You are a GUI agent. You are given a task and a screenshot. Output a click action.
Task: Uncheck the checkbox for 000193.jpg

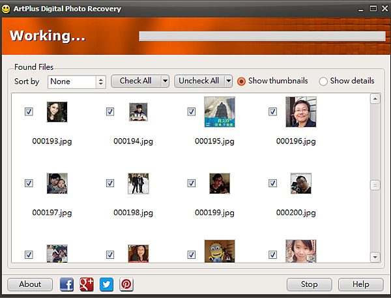coord(29,112)
